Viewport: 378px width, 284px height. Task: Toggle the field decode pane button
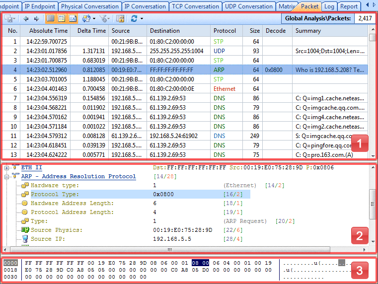(62, 18)
